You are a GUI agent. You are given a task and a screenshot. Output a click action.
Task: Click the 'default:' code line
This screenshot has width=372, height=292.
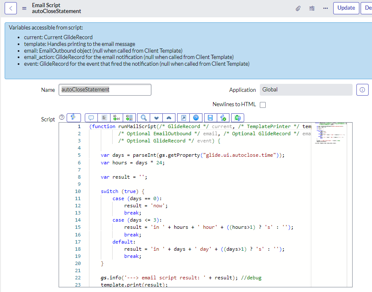124,242
